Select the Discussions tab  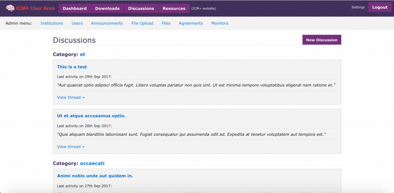coord(141,8)
